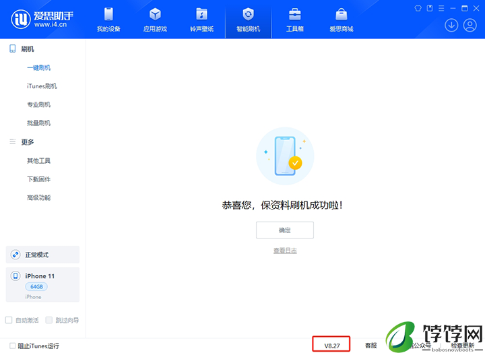
Task: Click the iPhone 11 device icon
Action: point(15,276)
